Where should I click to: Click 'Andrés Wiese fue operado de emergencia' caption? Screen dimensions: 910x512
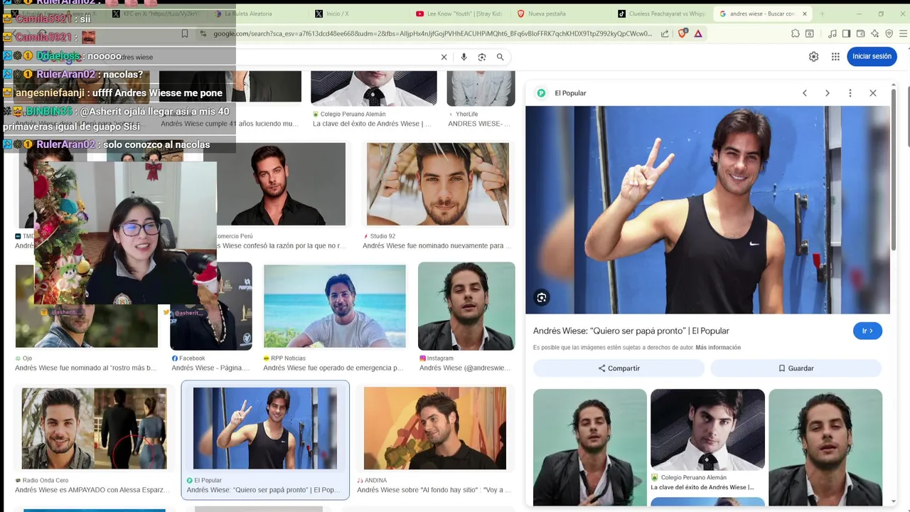coord(333,368)
